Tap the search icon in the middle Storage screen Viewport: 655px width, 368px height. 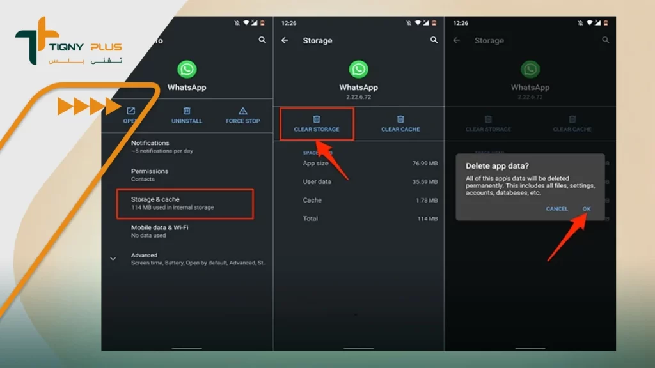(434, 40)
